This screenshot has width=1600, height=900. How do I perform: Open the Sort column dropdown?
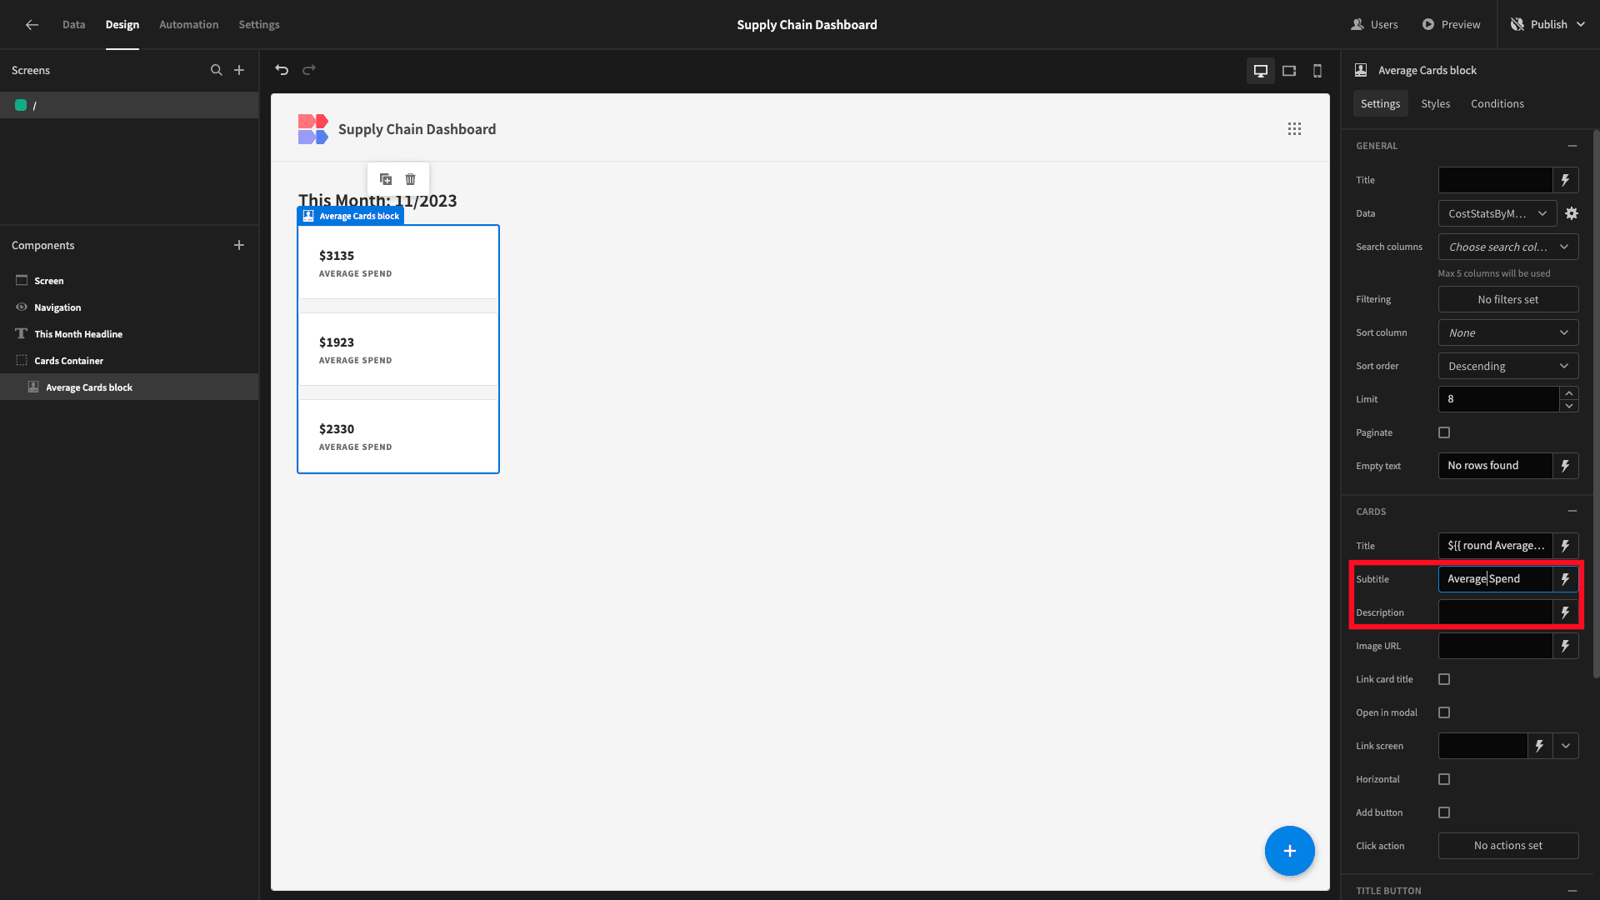[x=1509, y=332]
